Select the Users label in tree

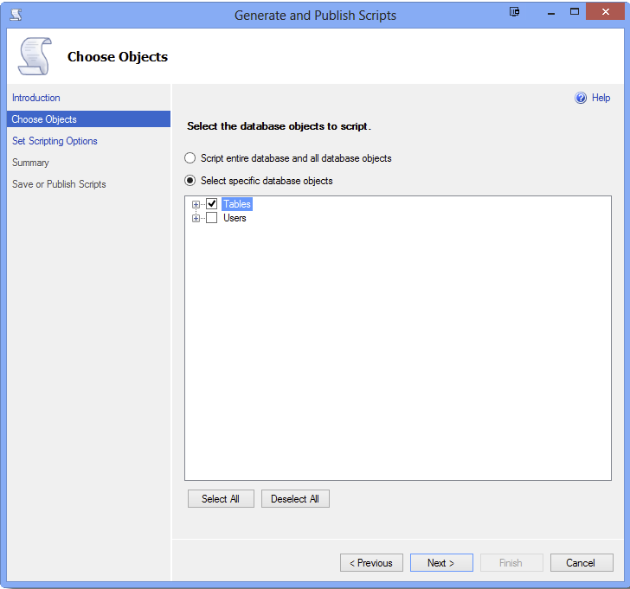pos(235,218)
